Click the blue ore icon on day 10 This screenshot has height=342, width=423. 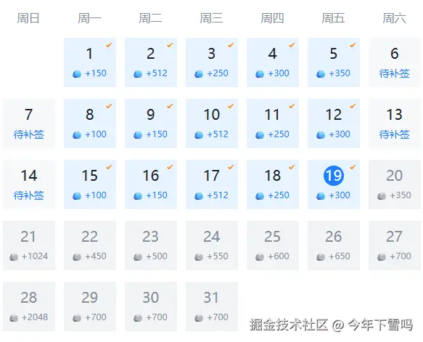[199, 135]
